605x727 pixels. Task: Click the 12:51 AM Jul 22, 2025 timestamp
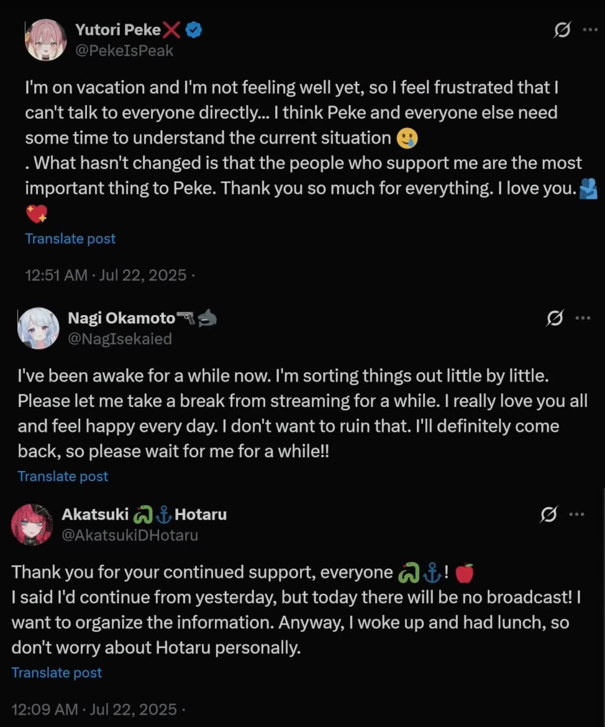click(x=106, y=275)
